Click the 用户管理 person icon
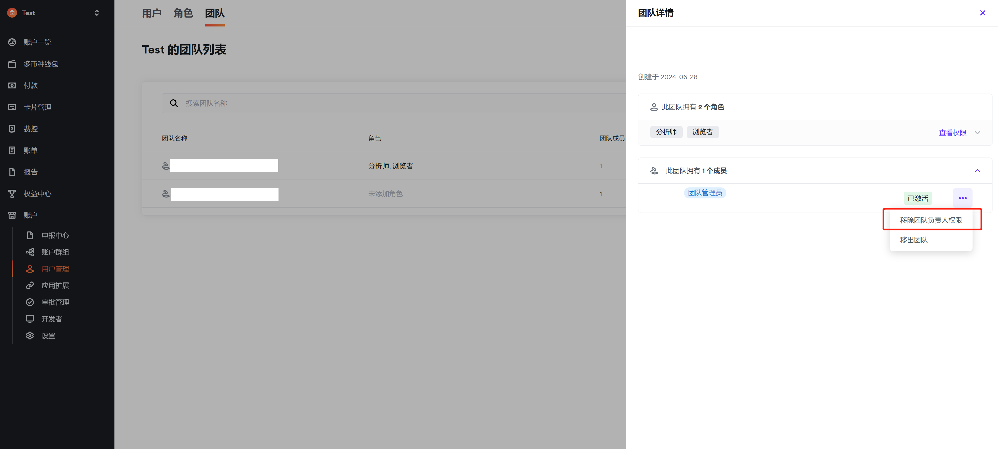 click(30, 269)
